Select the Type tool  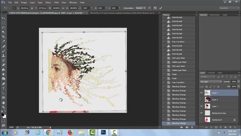3,88
